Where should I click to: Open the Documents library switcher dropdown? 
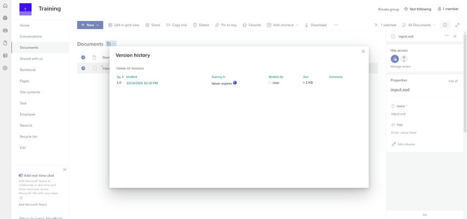(111, 44)
